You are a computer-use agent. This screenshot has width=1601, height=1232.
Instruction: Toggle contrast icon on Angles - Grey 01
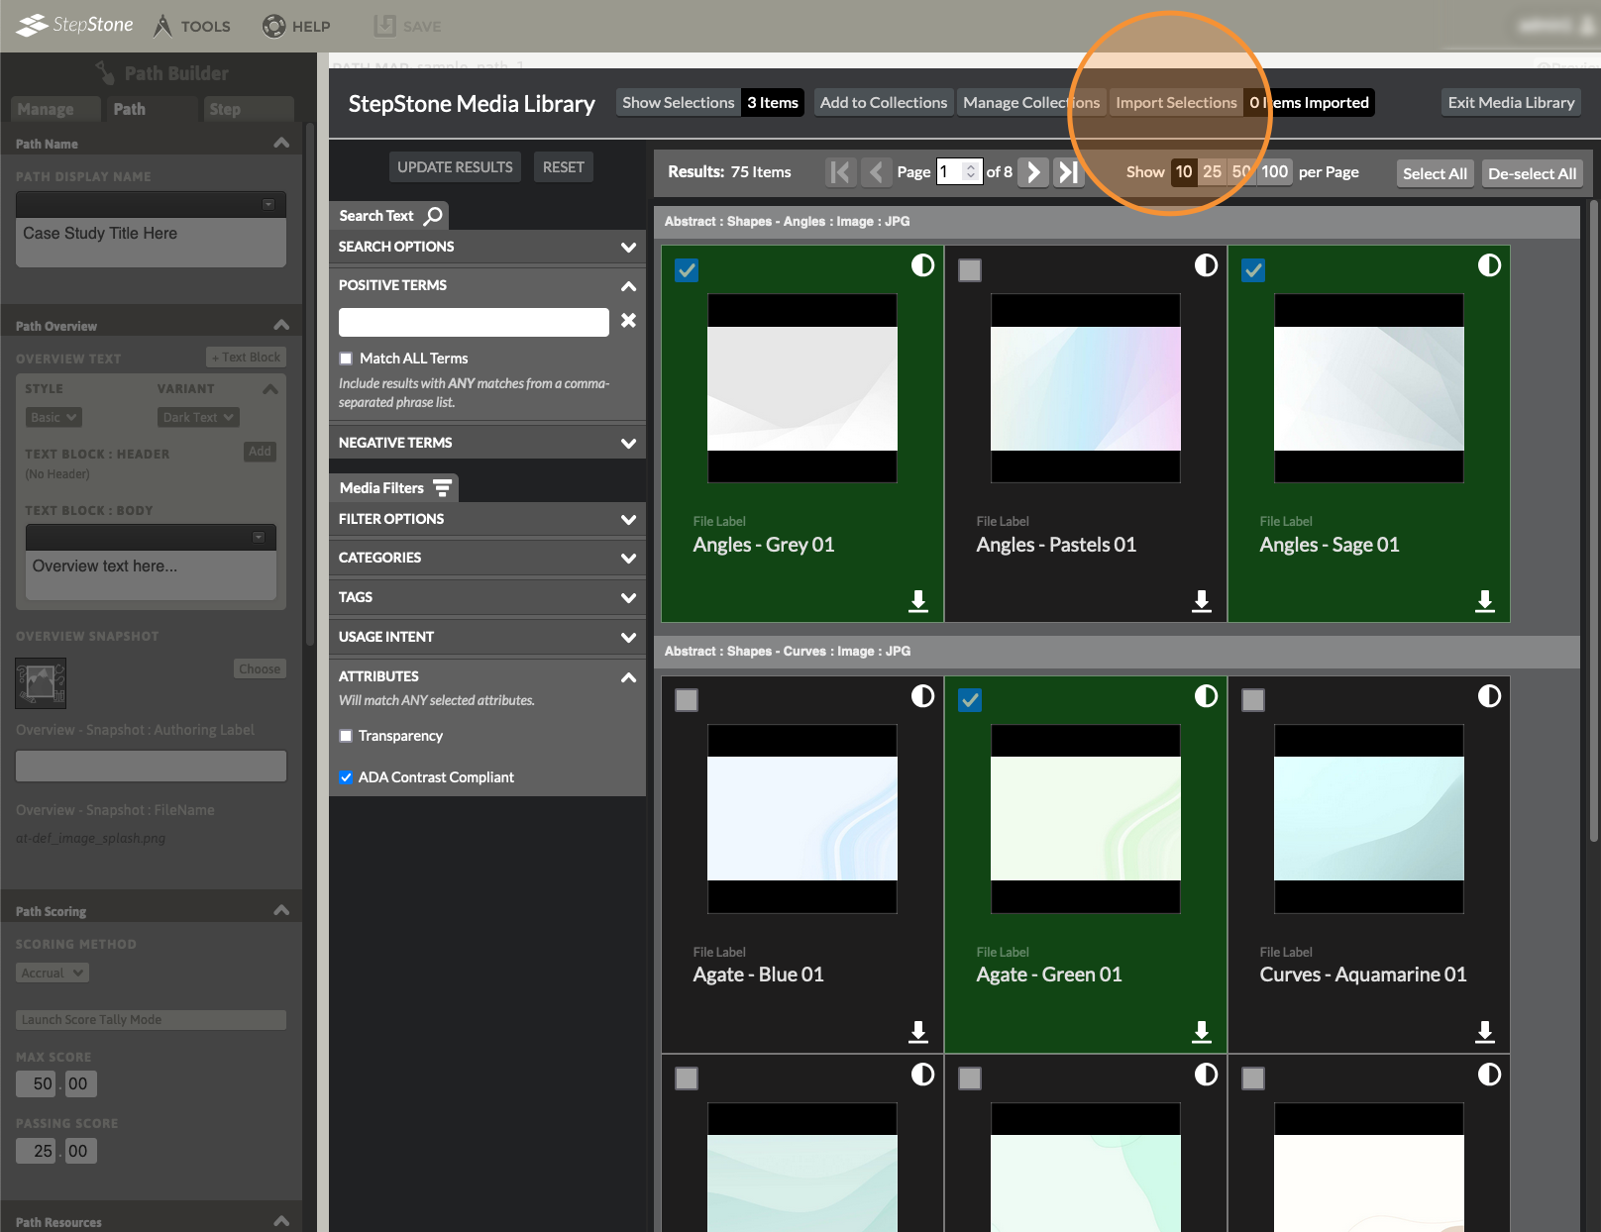coord(922,265)
